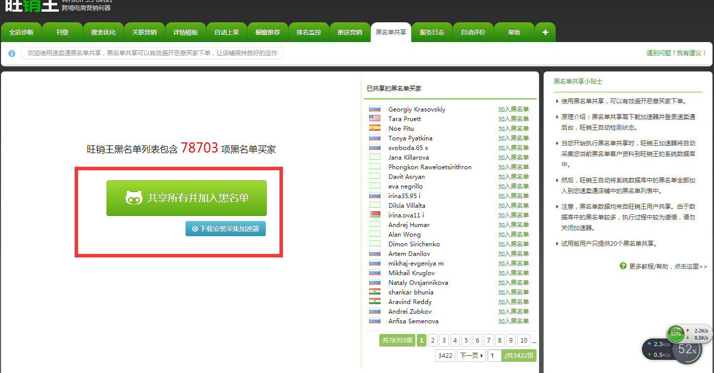Open the 服务日志 tab
Image resolution: width=714 pixels, height=373 pixels.
(x=432, y=32)
